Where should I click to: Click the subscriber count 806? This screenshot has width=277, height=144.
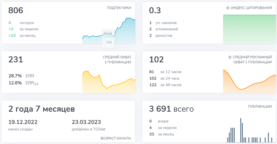pos(16,11)
